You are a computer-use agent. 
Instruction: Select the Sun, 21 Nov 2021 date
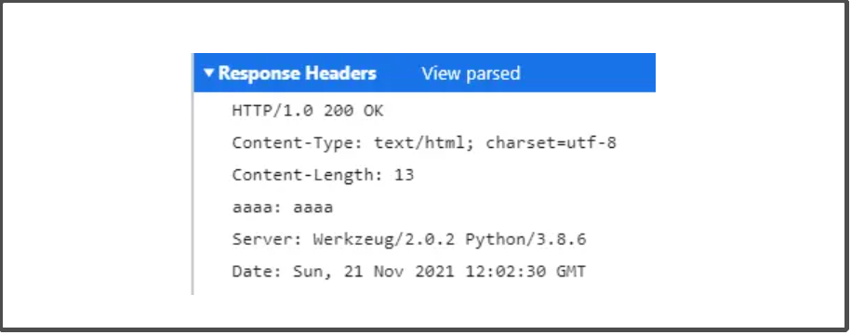[x=373, y=272]
